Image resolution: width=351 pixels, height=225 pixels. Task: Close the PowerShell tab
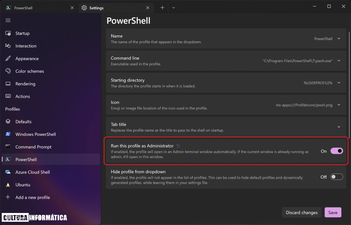pyautogui.click(x=72, y=8)
